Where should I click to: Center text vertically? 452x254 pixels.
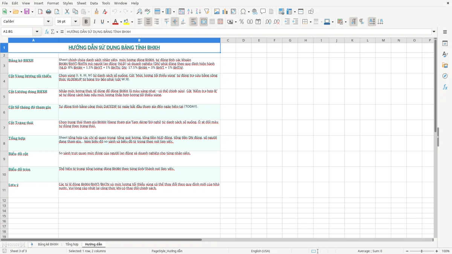coord(175,22)
